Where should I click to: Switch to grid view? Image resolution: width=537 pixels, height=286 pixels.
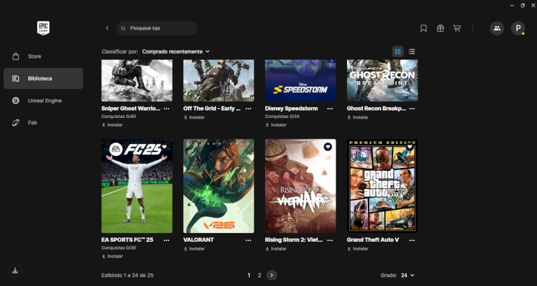pos(397,52)
